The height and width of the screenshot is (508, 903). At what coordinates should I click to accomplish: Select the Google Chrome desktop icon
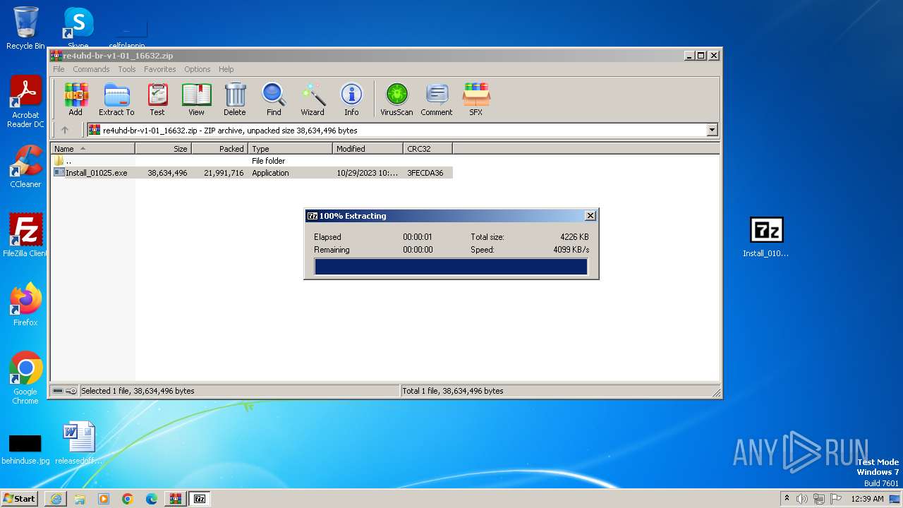coord(25,378)
